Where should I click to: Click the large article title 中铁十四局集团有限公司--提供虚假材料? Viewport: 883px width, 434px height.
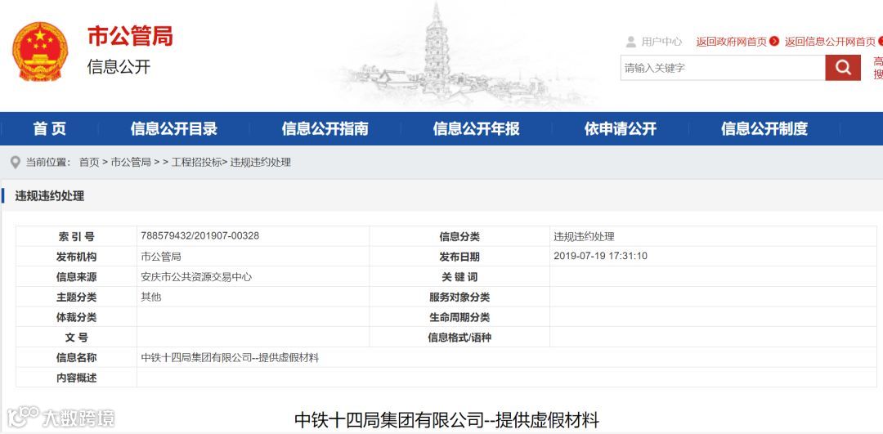(x=446, y=420)
